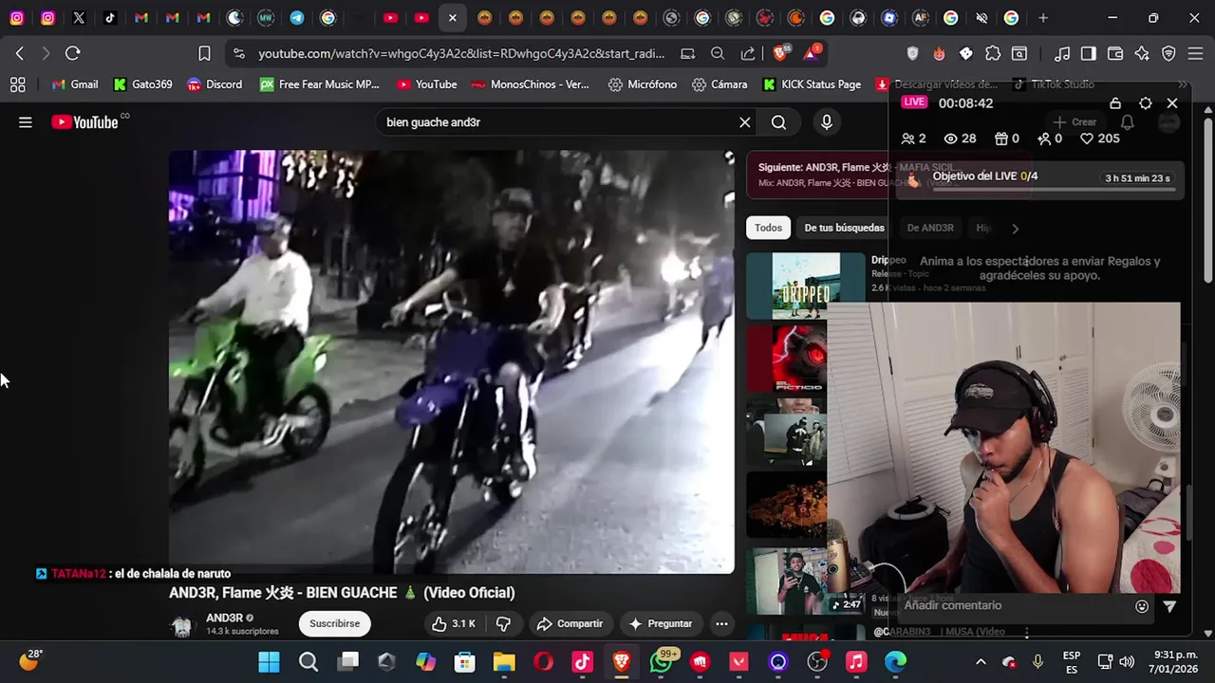Subscribe to AND3R with Suscribirse
The width and height of the screenshot is (1215, 683).
[334, 623]
